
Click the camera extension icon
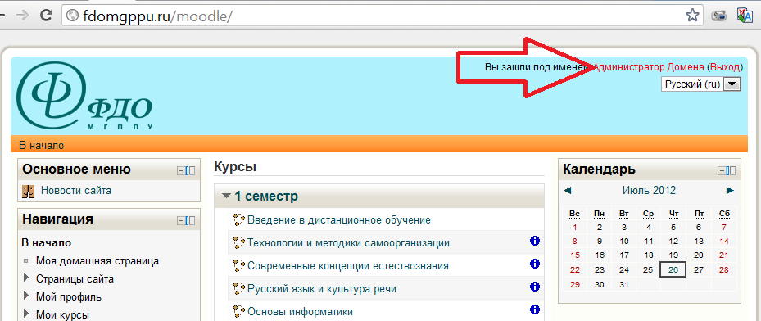(719, 16)
